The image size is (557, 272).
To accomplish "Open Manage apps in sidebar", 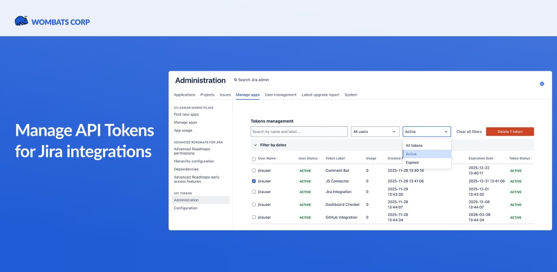I will (185, 122).
